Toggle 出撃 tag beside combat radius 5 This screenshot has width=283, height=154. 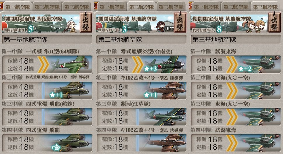click(x=86, y=22)
